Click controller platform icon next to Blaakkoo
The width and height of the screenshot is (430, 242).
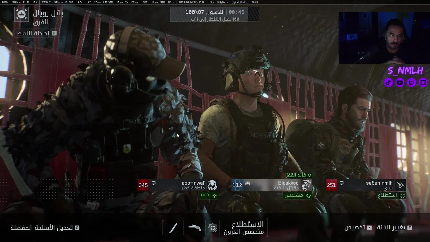247,183
